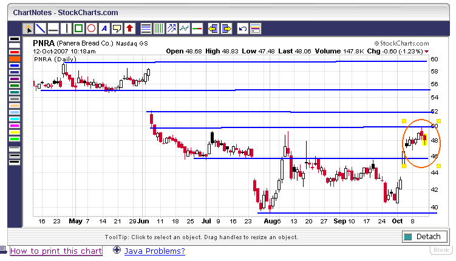Select the horizontal line tool
456x261 pixels.
tap(53, 29)
